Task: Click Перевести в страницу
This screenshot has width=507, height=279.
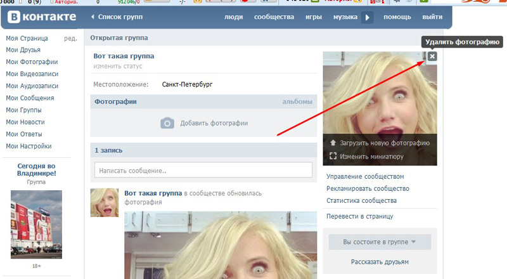Action: pyautogui.click(x=359, y=216)
